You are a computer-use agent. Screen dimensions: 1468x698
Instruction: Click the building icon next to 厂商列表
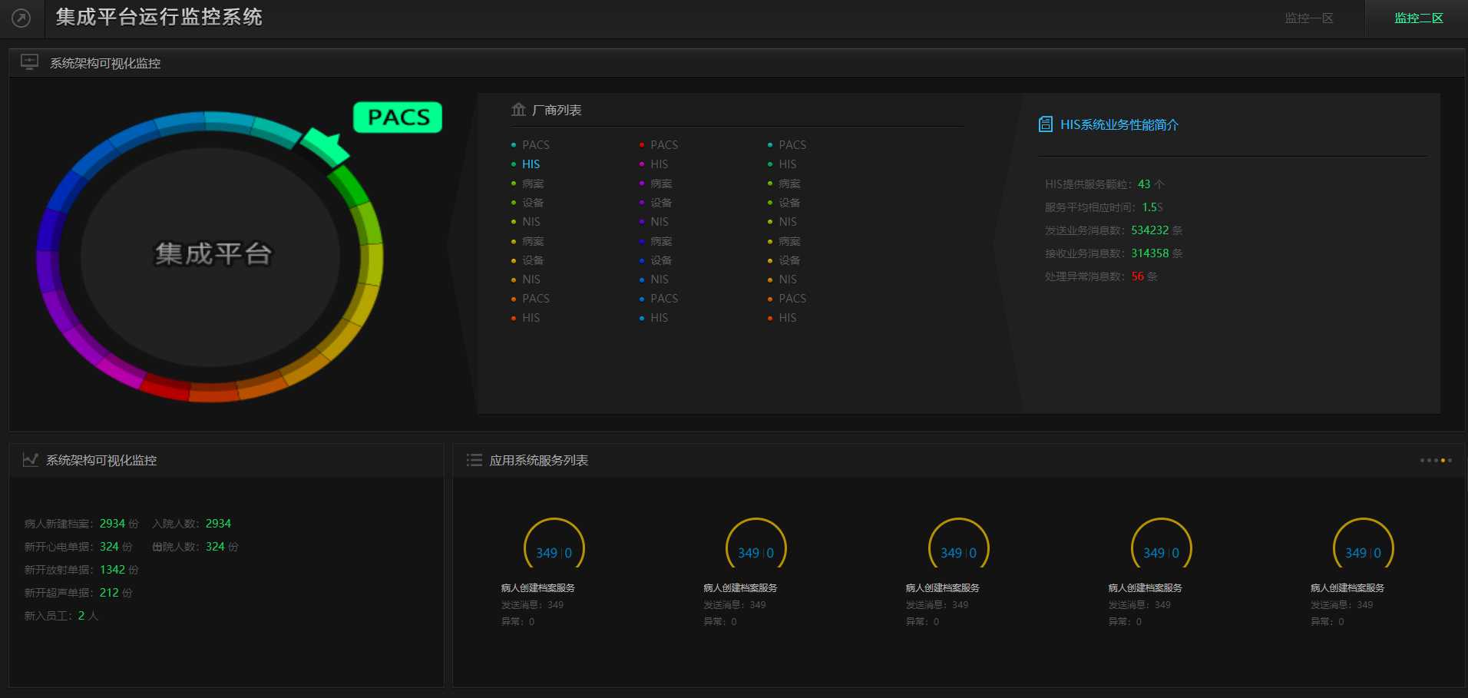coord(518,110)
